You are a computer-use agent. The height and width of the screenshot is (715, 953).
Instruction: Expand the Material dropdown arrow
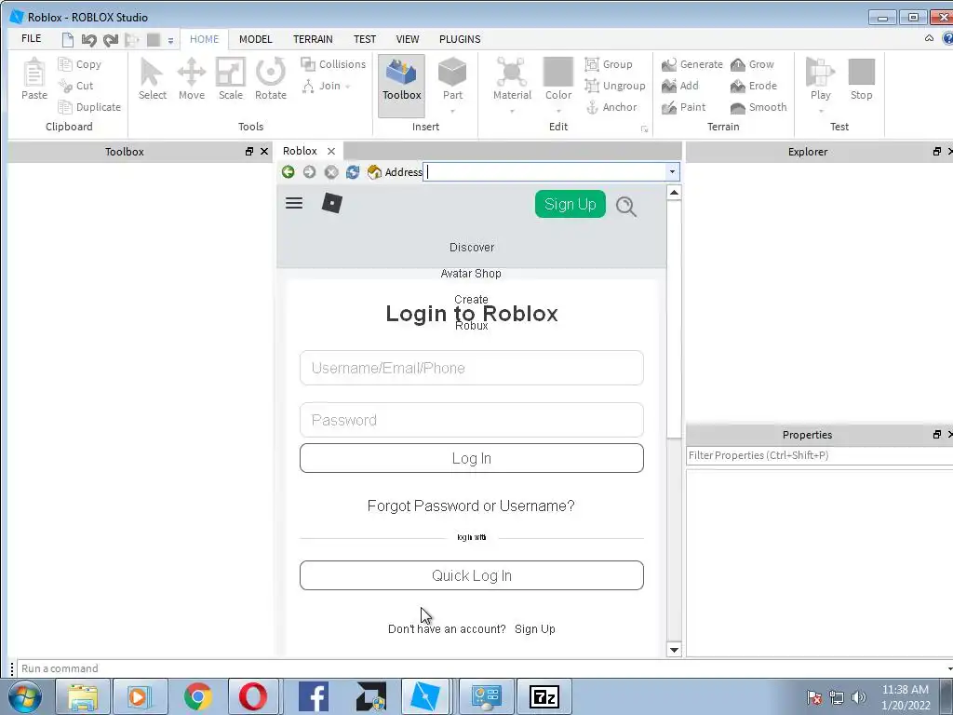pos(512,112)
